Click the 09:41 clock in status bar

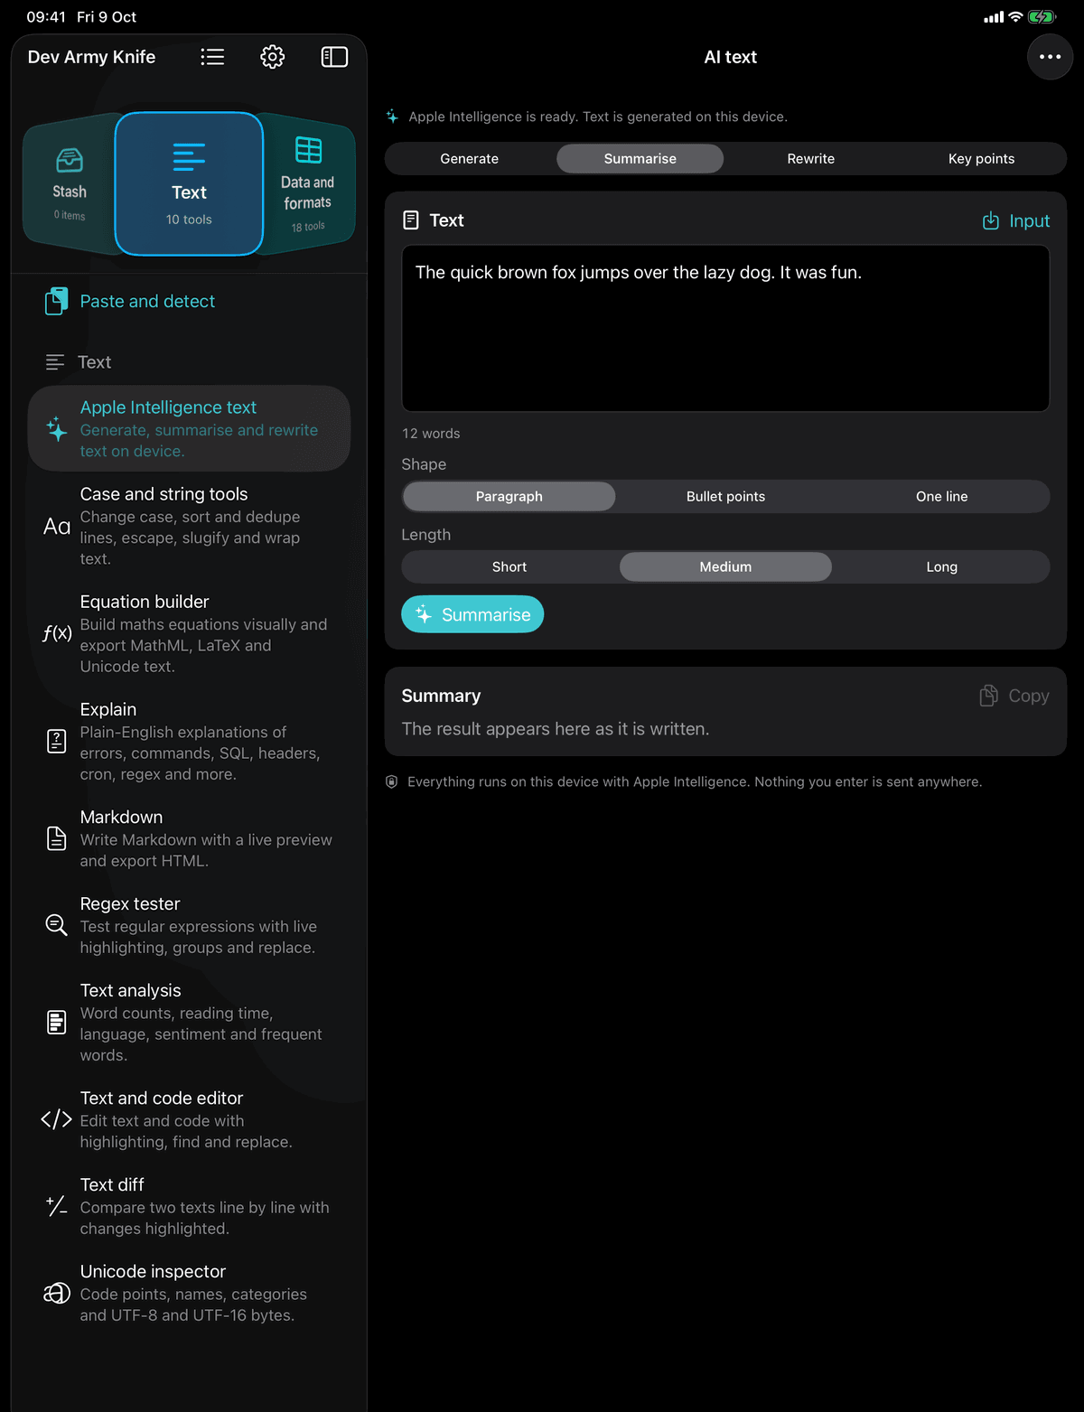(x=46, y=17)
